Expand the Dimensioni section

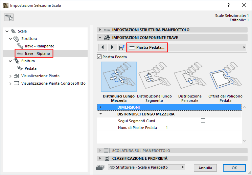click(x=100, y=107)
